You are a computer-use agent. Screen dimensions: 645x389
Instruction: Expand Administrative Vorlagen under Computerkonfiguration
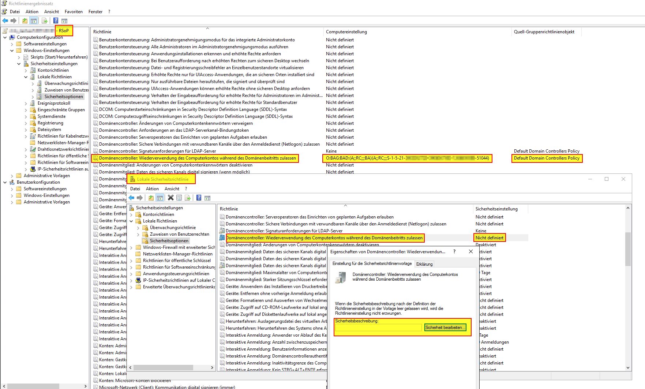coord(12,176)
